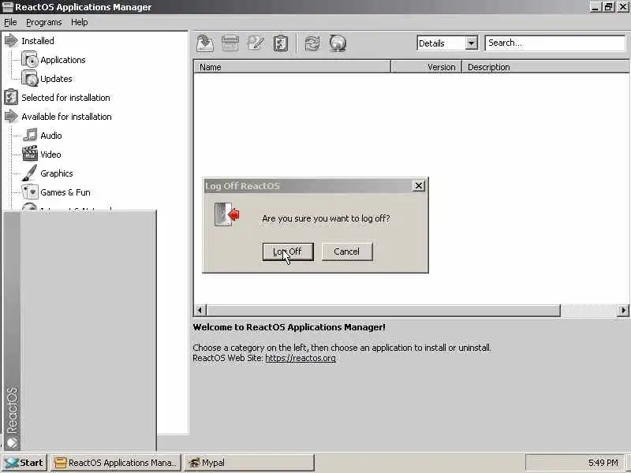Select the Video category
The width and height of the screenshot is (631, 473).
click(50, 155)
